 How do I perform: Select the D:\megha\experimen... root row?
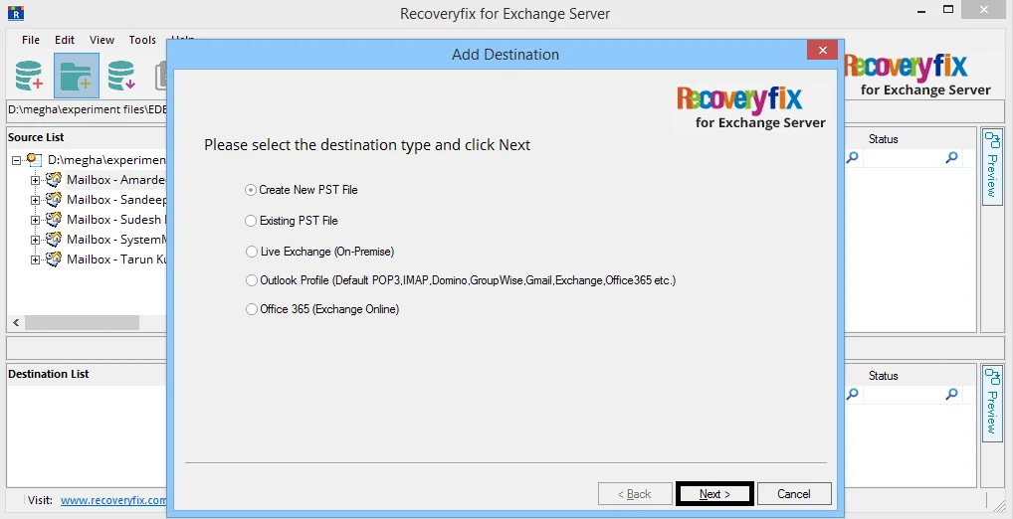point(106,160)
